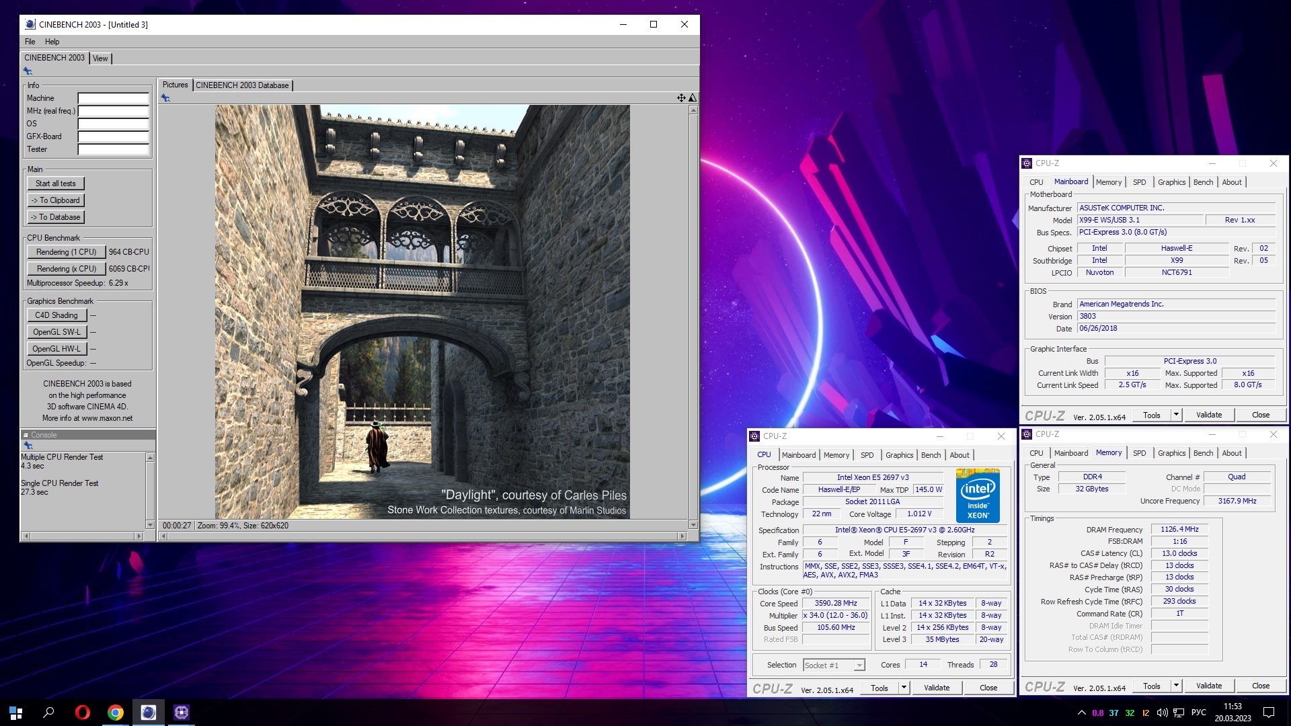Click To Clipboard button
1291x726 pixels.
coord(56,200)
